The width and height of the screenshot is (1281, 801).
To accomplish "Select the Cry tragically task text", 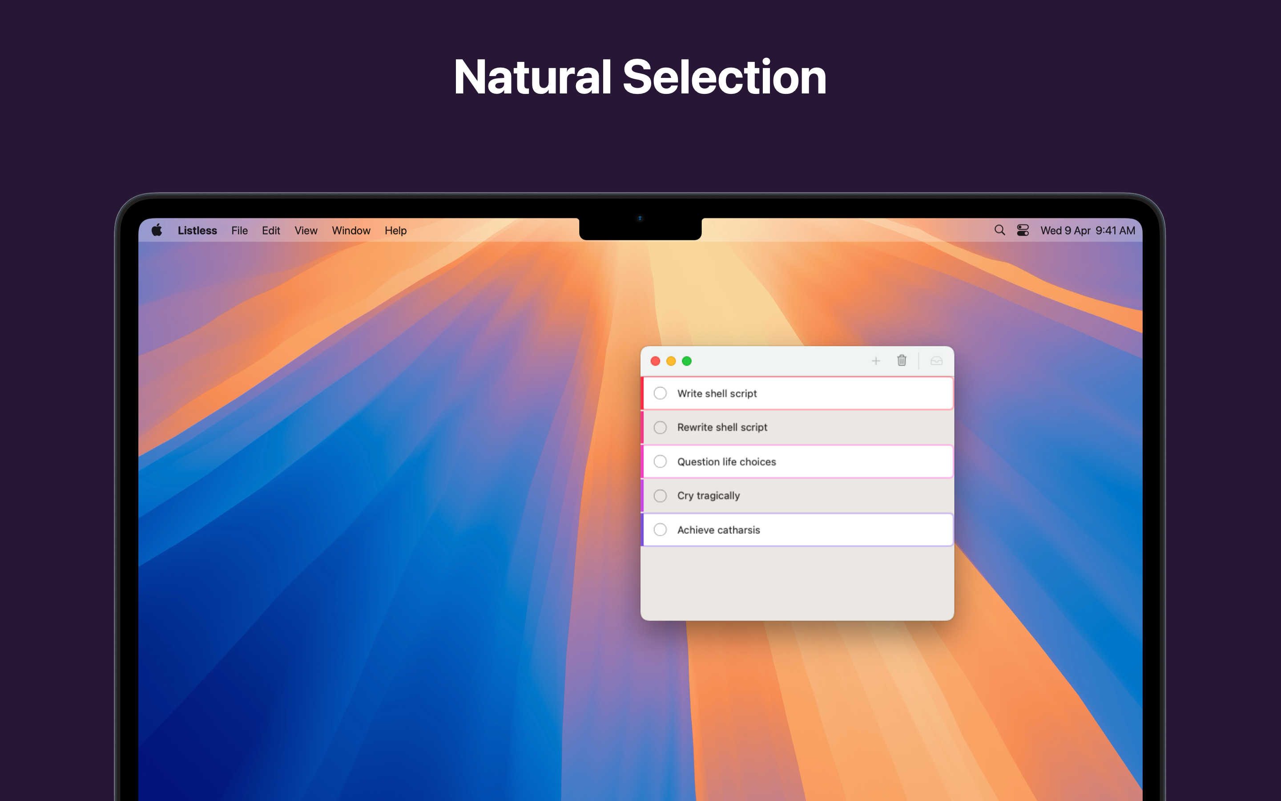I will pos(708,496).
